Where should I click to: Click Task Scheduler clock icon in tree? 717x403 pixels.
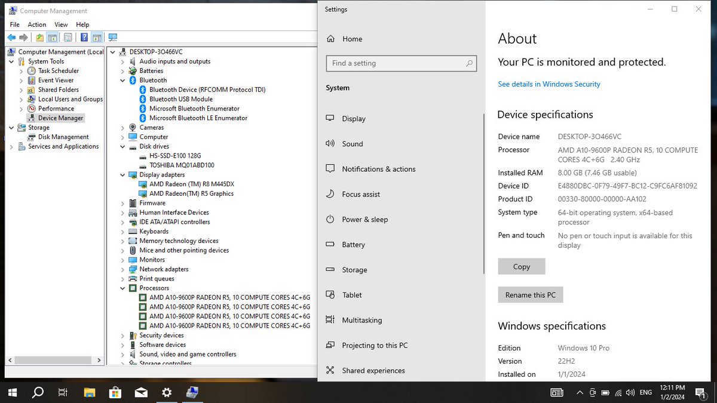32,71
